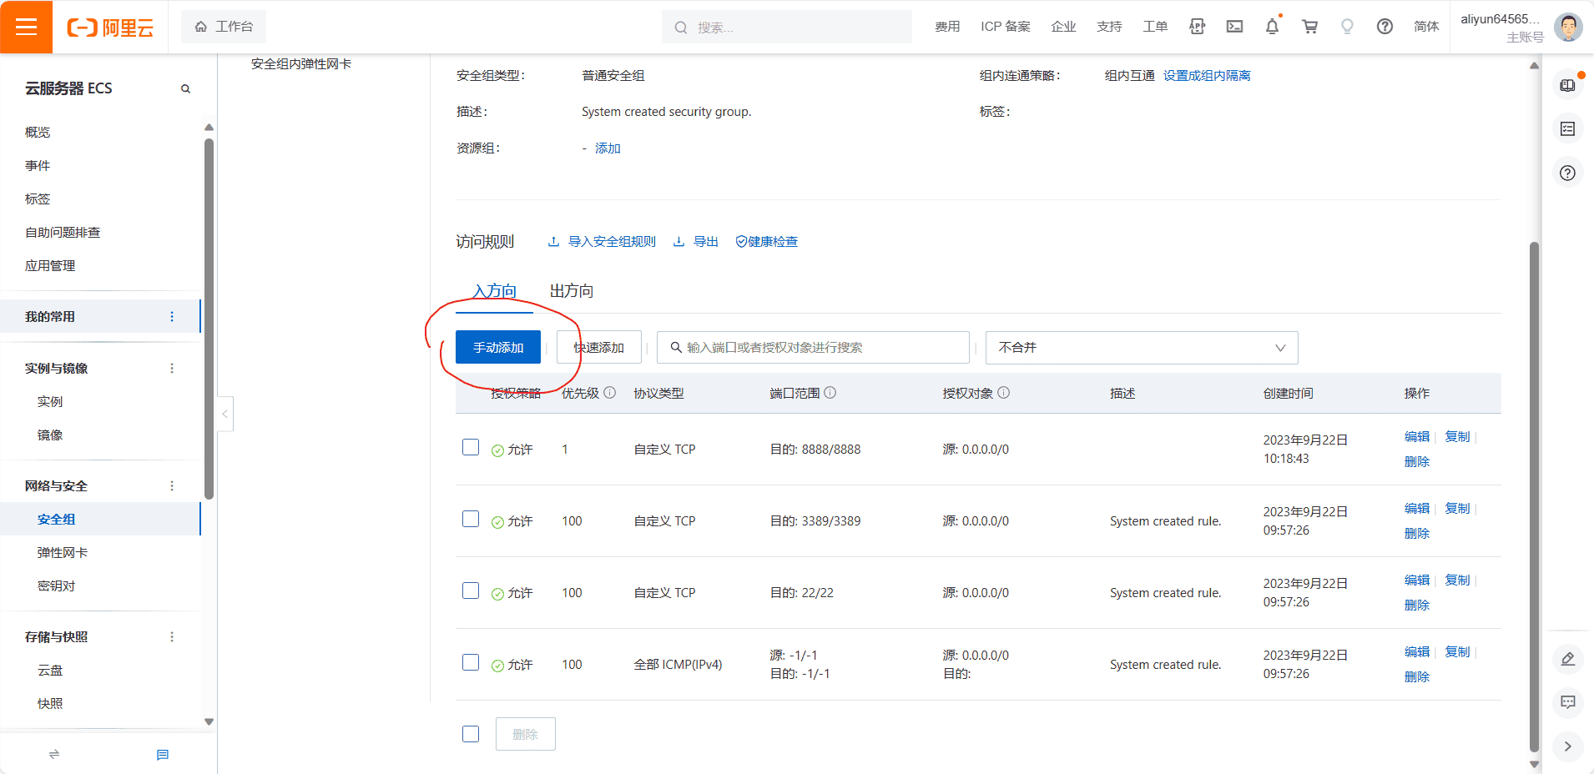The height and width of the screenshot is (774, 1594).
Task: Switch to the 出方向 tab
Action: 571,290
